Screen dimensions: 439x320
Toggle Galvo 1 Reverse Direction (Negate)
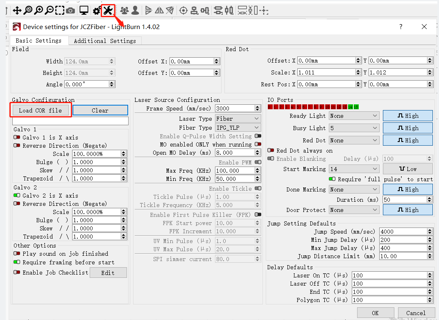17,145
